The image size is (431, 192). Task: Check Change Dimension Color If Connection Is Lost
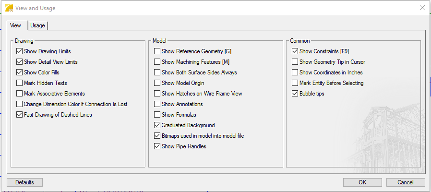point(20,104)
